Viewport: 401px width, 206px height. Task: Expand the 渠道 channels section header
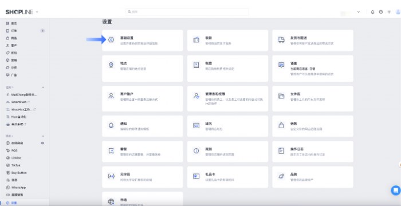click(x=10, y=136)
